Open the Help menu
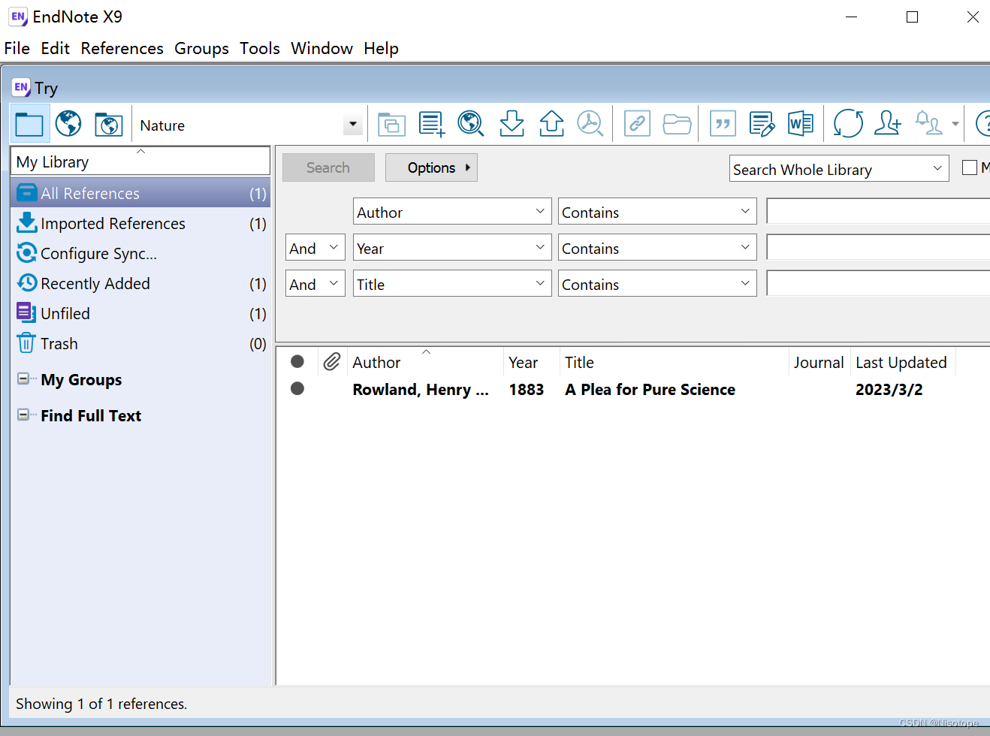 pos(381,49)
